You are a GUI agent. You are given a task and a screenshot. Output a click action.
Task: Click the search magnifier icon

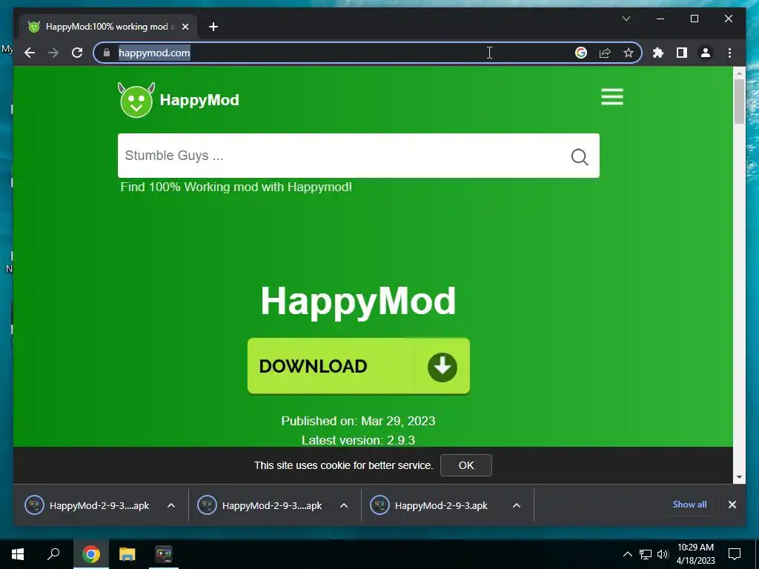(x=579, y=156)
